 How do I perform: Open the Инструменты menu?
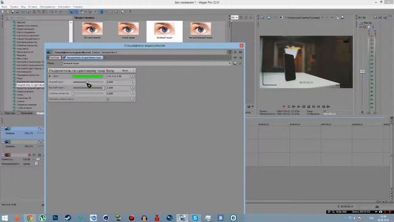[47, 7]
